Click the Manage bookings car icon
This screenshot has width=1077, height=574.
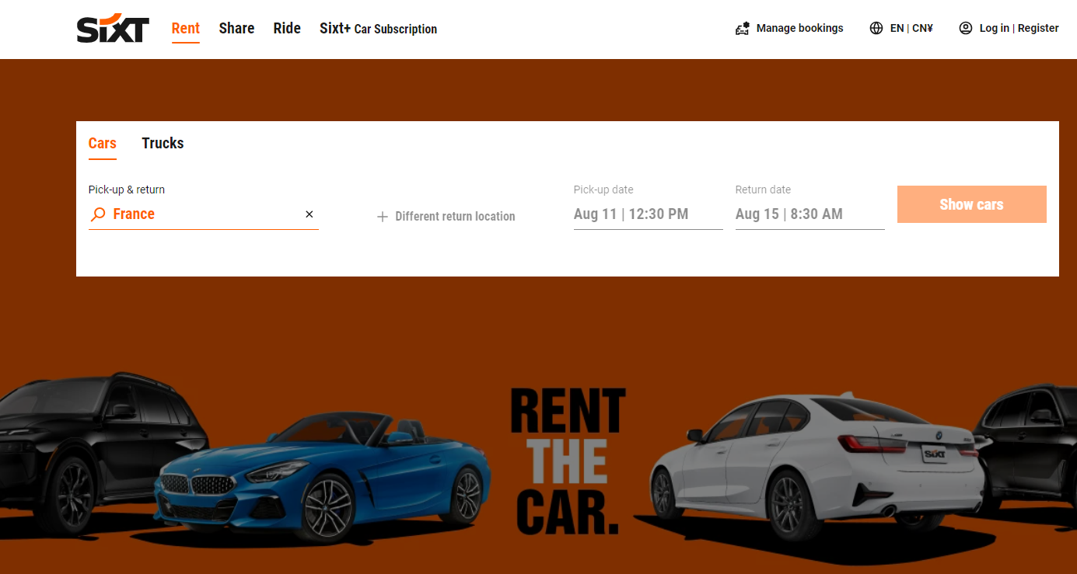pos(742,29)
